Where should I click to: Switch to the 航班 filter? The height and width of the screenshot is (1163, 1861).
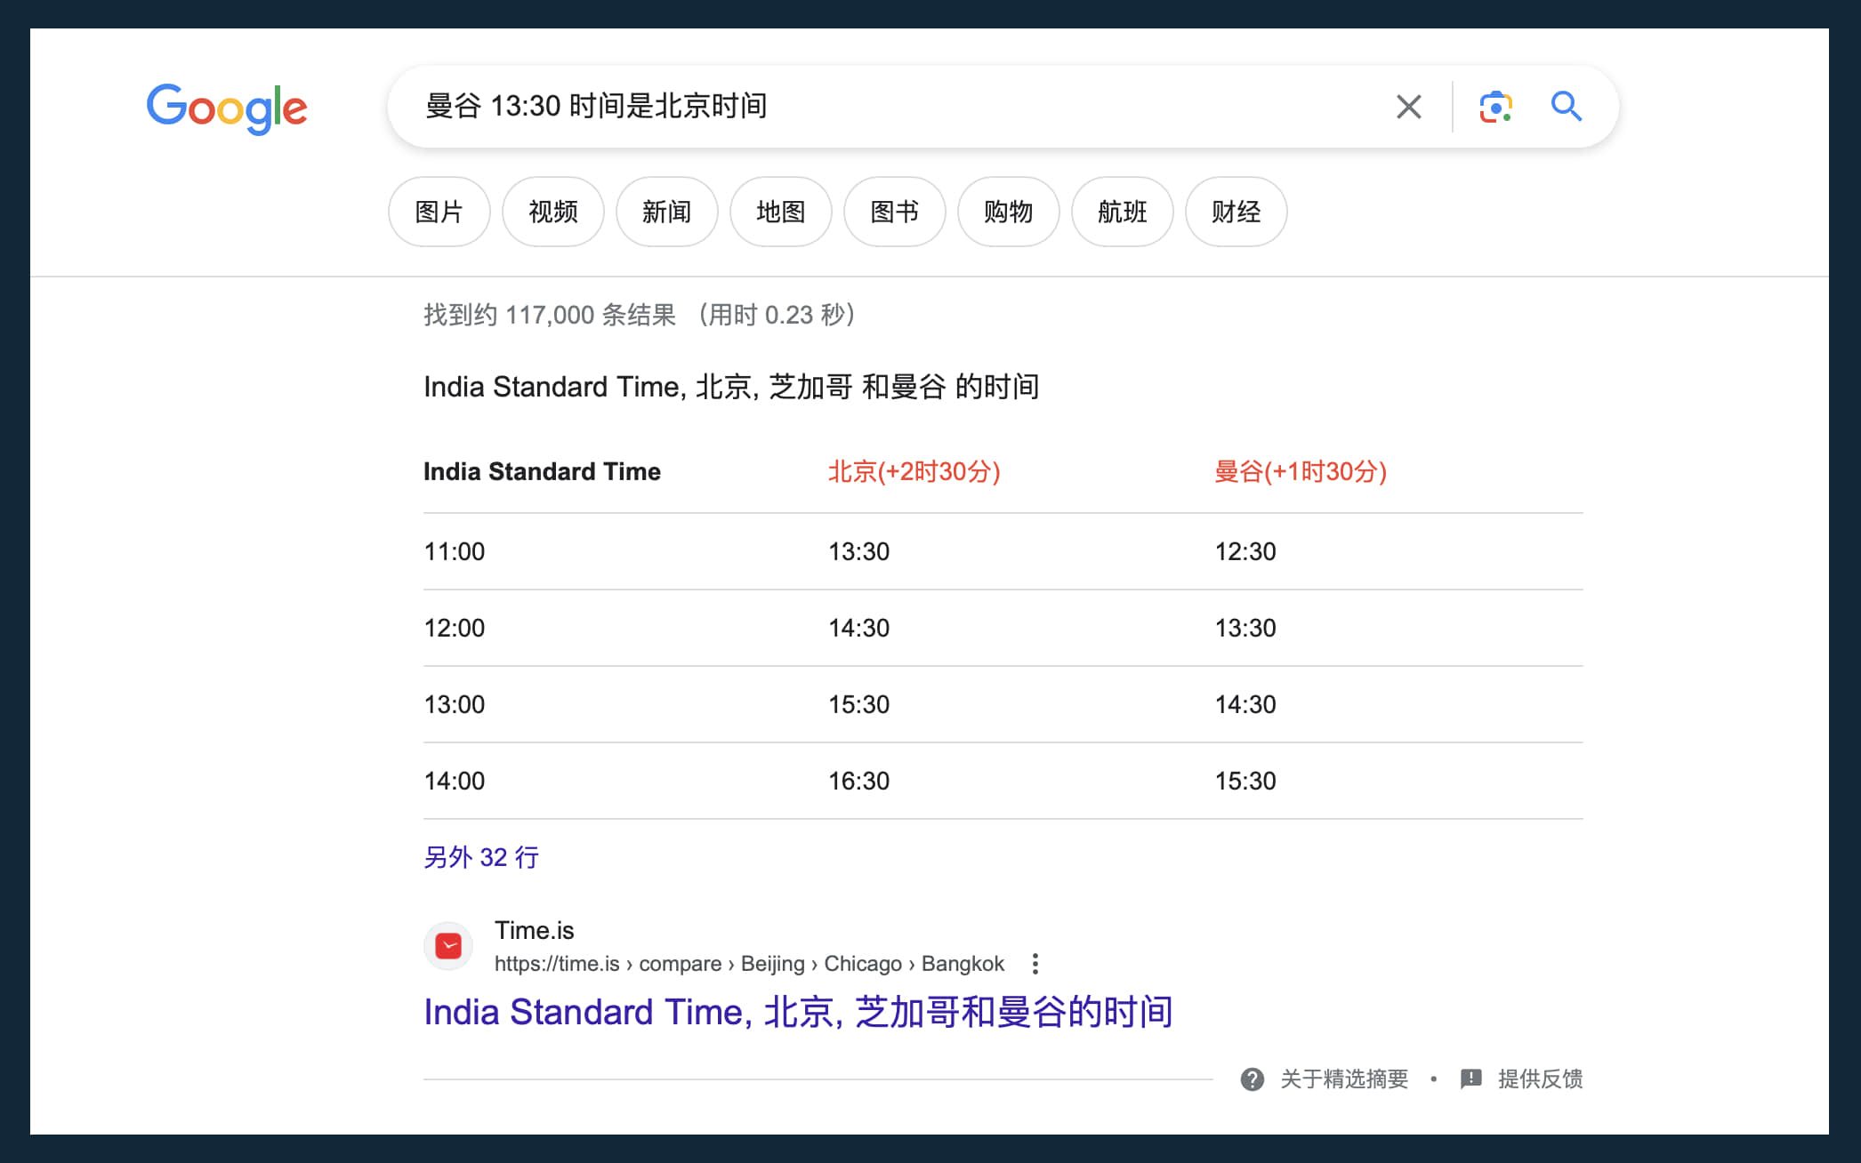pos(1123,212)
